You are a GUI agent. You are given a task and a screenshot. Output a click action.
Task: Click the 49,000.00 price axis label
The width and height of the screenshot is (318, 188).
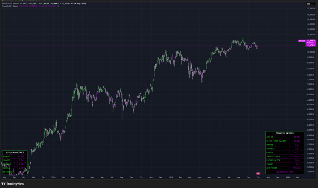tap(311, 119)
